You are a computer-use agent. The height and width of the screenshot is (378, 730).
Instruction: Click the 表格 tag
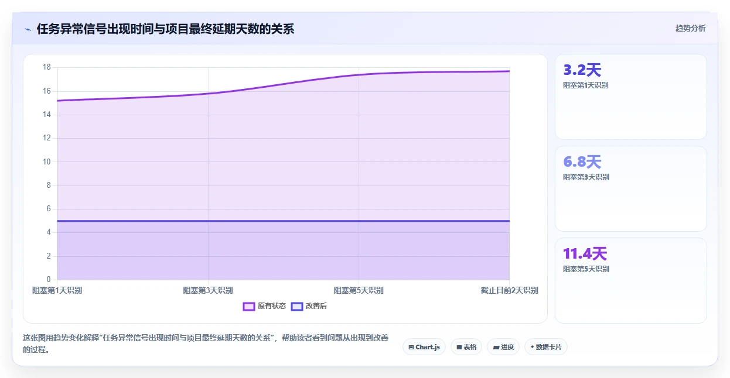(x=466, y=347)
